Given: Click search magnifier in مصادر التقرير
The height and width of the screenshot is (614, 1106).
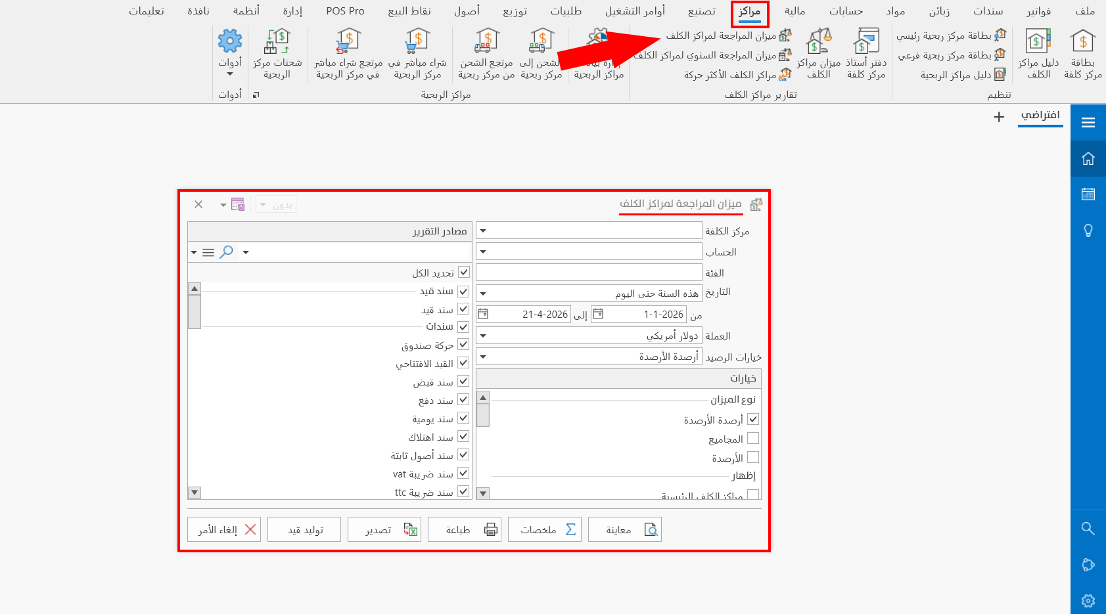Looking at the screenshot, I should coord(226,252).
